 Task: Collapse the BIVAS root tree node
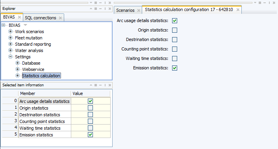coord(4,25)
